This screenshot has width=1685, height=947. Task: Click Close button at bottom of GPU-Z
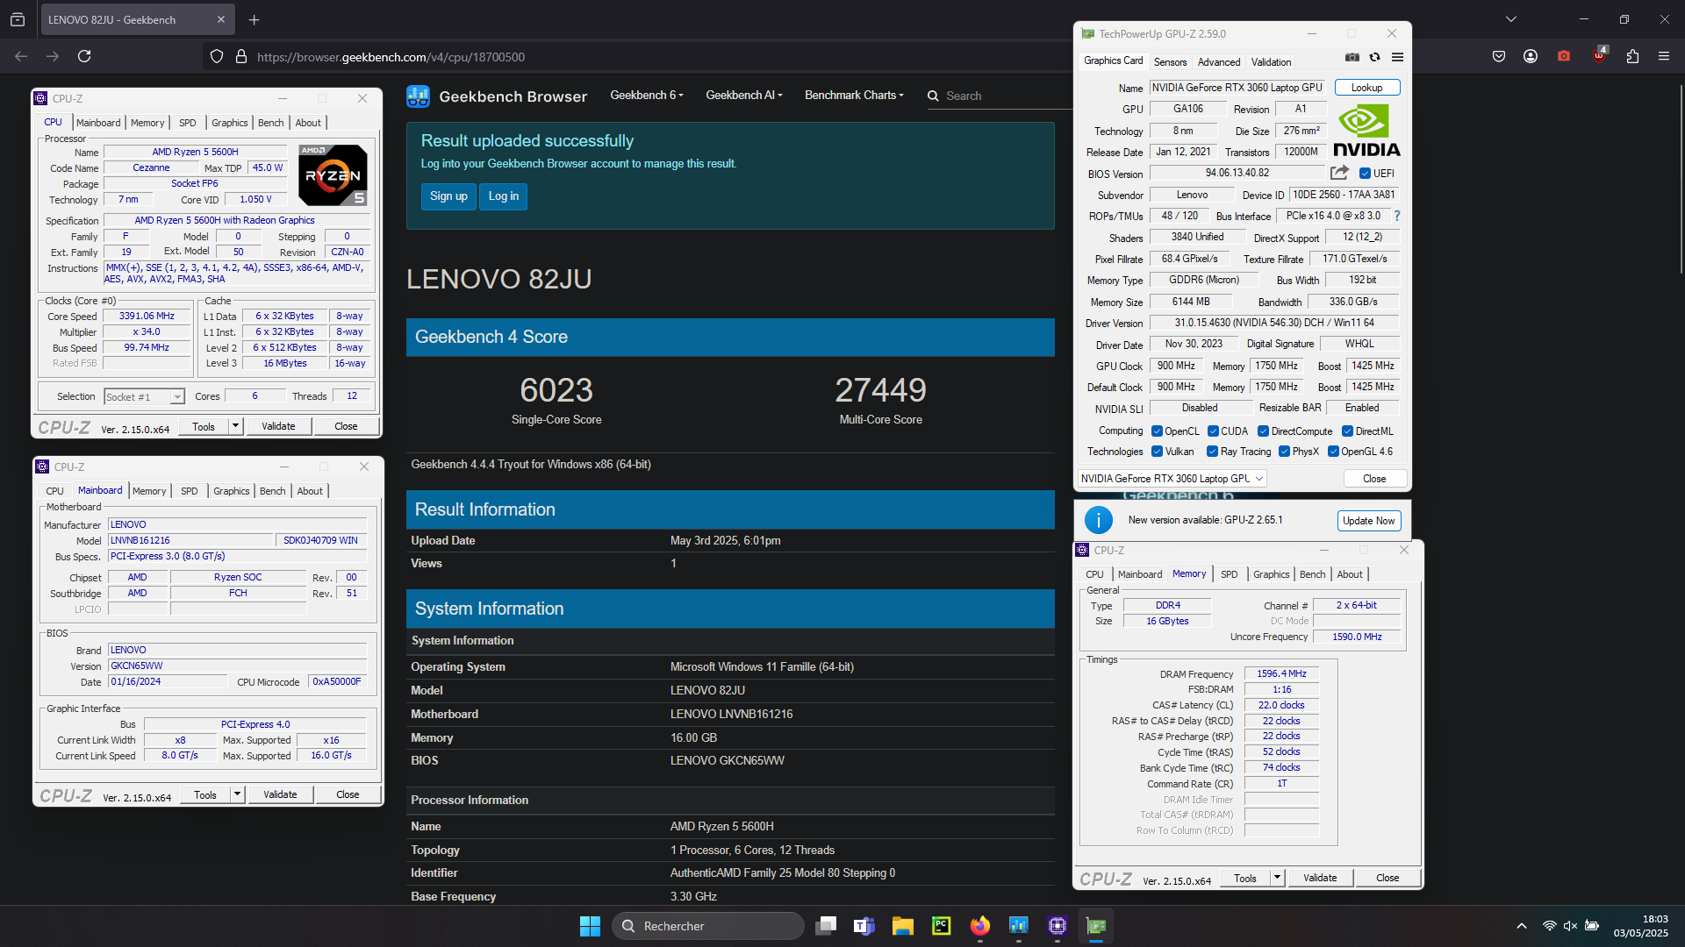(1374, 479)
